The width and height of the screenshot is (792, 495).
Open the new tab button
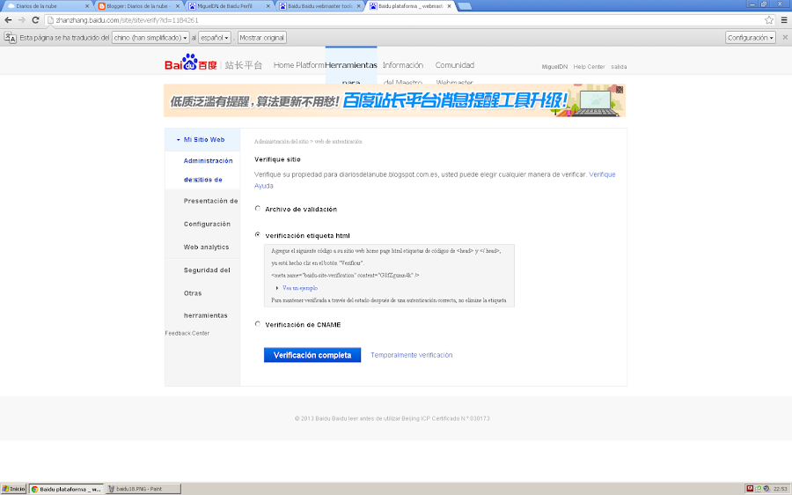tap(464, 6)
